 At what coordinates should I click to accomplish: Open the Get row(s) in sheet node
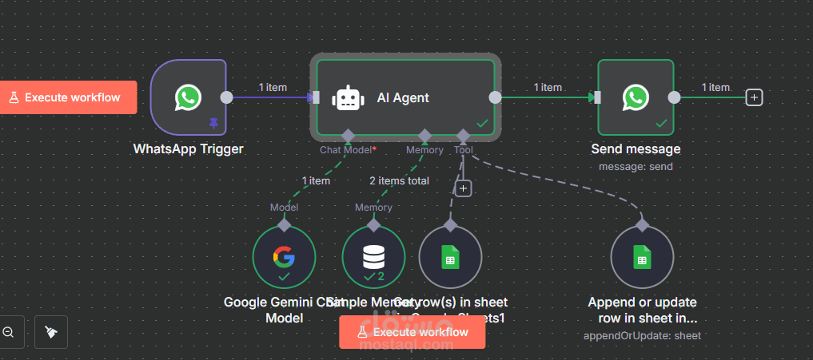point(450,257)
